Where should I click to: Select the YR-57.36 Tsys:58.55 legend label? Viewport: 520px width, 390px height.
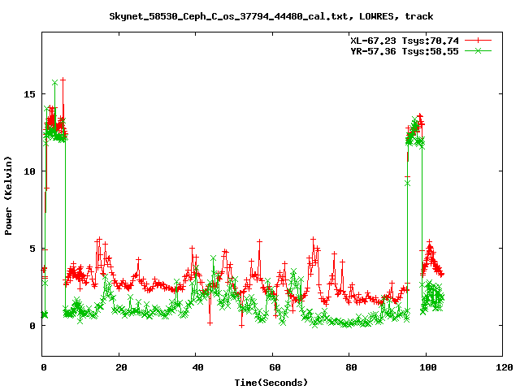[405, 51]
